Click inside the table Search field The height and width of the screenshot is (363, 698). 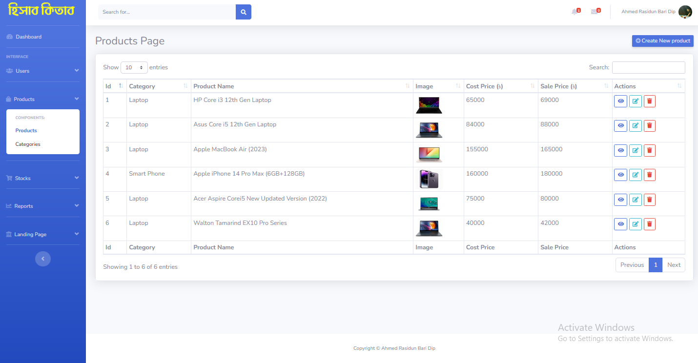tap(648, 67)
